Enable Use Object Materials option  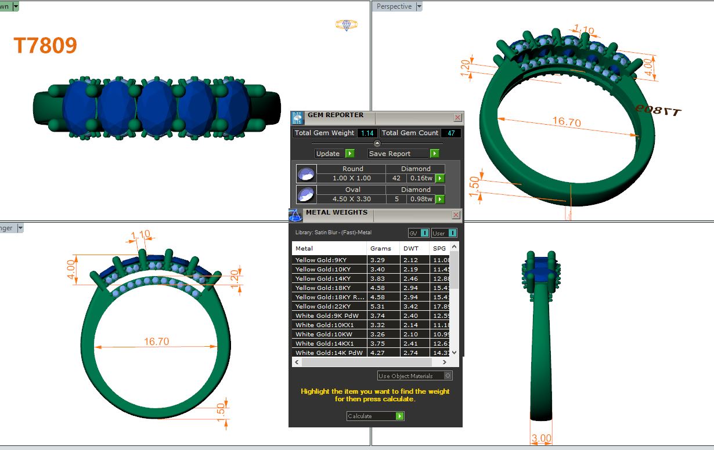(x=448, y=376)
